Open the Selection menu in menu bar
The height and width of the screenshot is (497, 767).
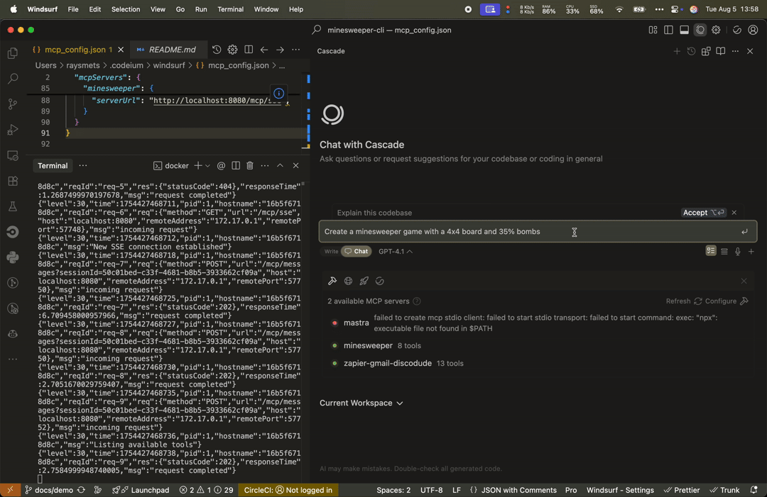(x=125, y=9)
